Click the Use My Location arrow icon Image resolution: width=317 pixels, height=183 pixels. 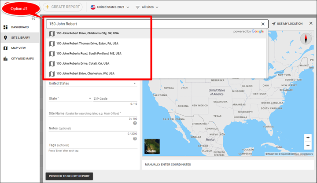coord(273,24)
